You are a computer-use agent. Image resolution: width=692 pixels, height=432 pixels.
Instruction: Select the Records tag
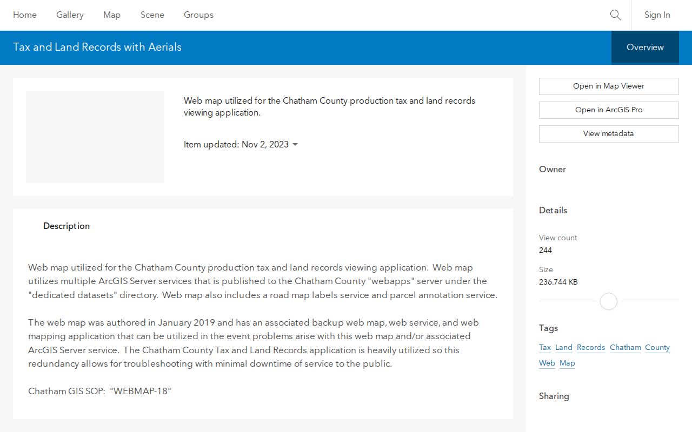tap(591, 348)
